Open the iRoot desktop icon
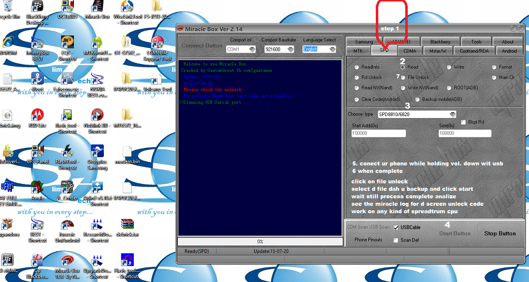Image resolution: width=529 pixels, height=282 pixels. coord(37,79)
